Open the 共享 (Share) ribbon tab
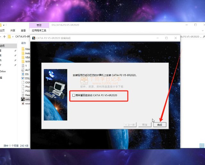 (x=13, y=30)
